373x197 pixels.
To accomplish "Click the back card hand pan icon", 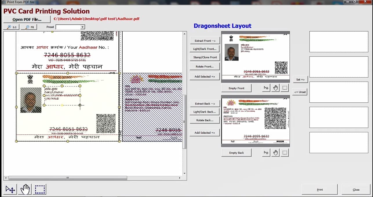I will tap(275, 152).
